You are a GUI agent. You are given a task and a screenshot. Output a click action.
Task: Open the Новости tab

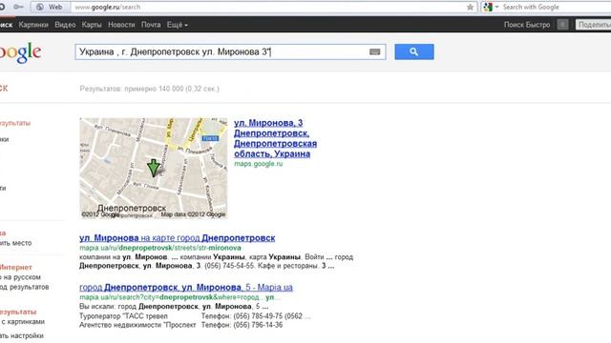click(121, 25)
